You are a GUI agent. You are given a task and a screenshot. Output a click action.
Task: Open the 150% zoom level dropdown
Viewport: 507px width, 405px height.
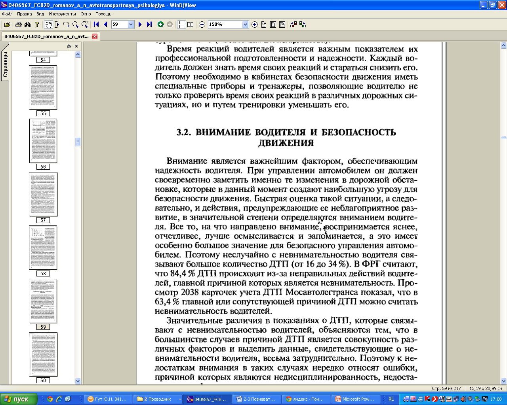click(245, 25)
